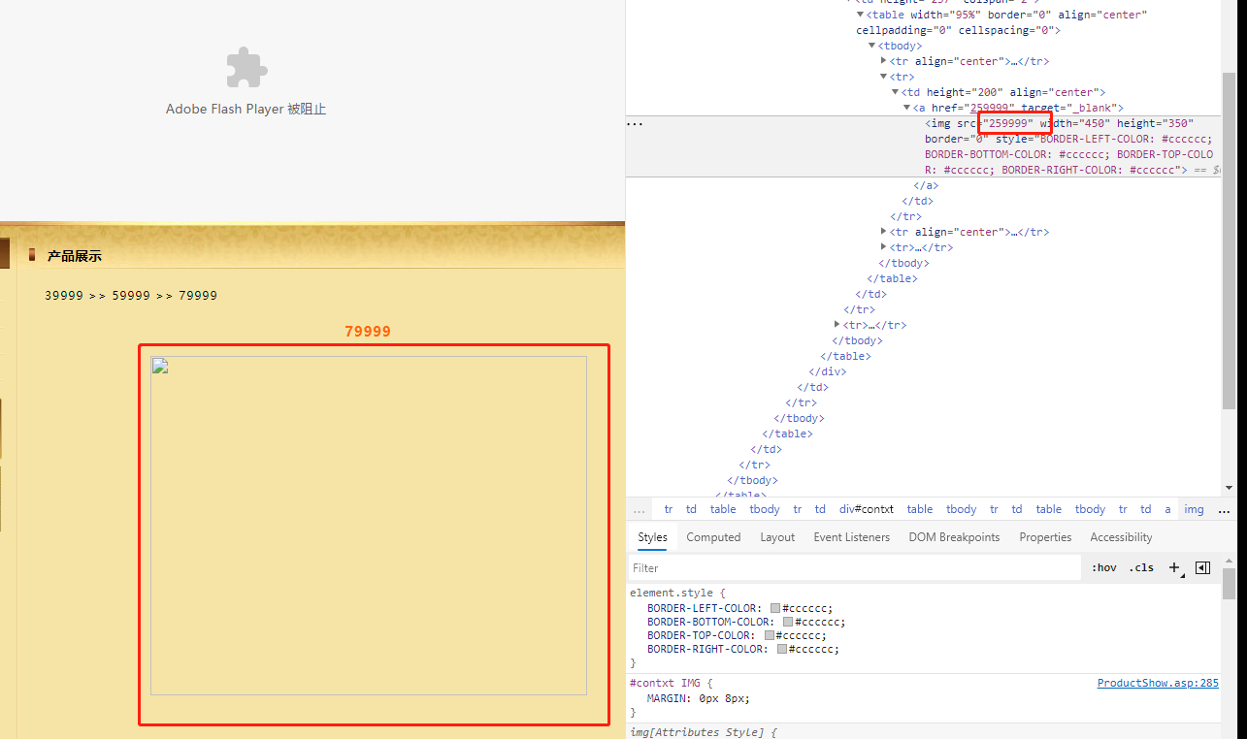This screenshot has width=1247, height=739.
Task: Click the brown bullet icon beside 产品展示
Action: click(32, 255)
